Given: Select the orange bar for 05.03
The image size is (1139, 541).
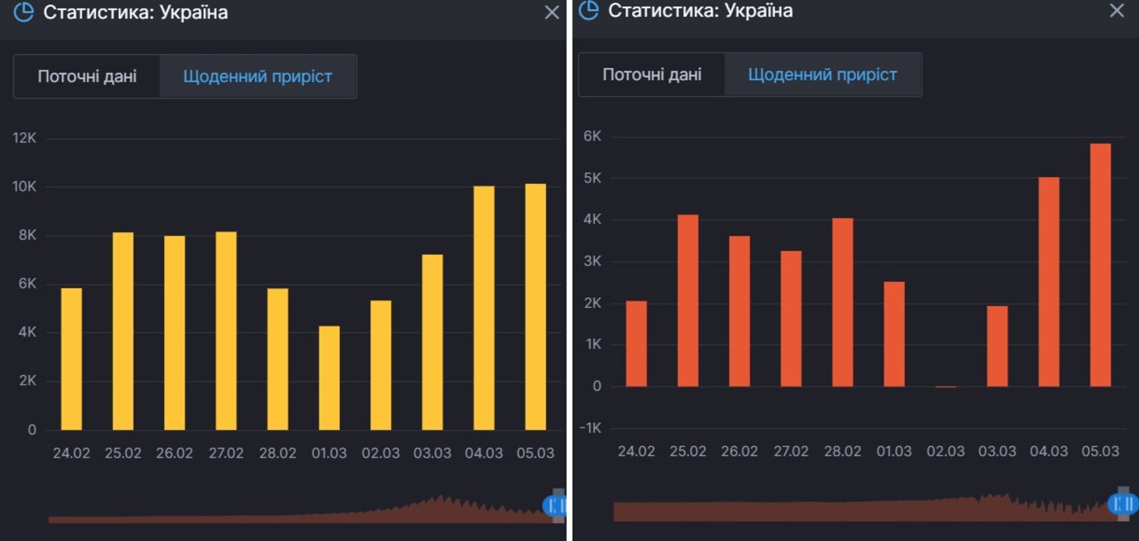Looking at the screenshot, I should click(1100, 265).
